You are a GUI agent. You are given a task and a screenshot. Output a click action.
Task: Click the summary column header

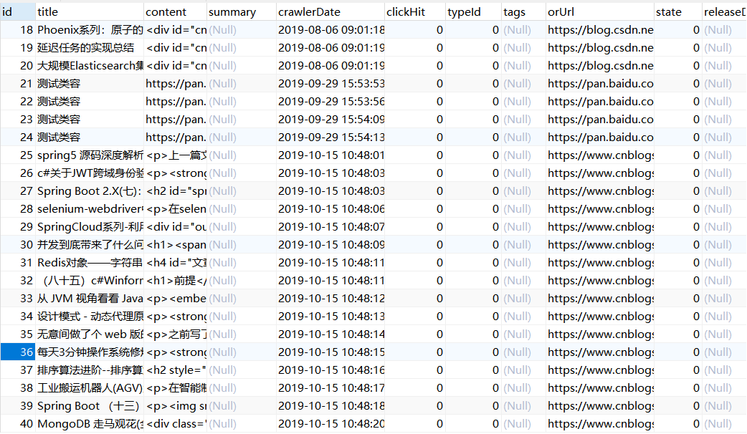pos(242,12)
